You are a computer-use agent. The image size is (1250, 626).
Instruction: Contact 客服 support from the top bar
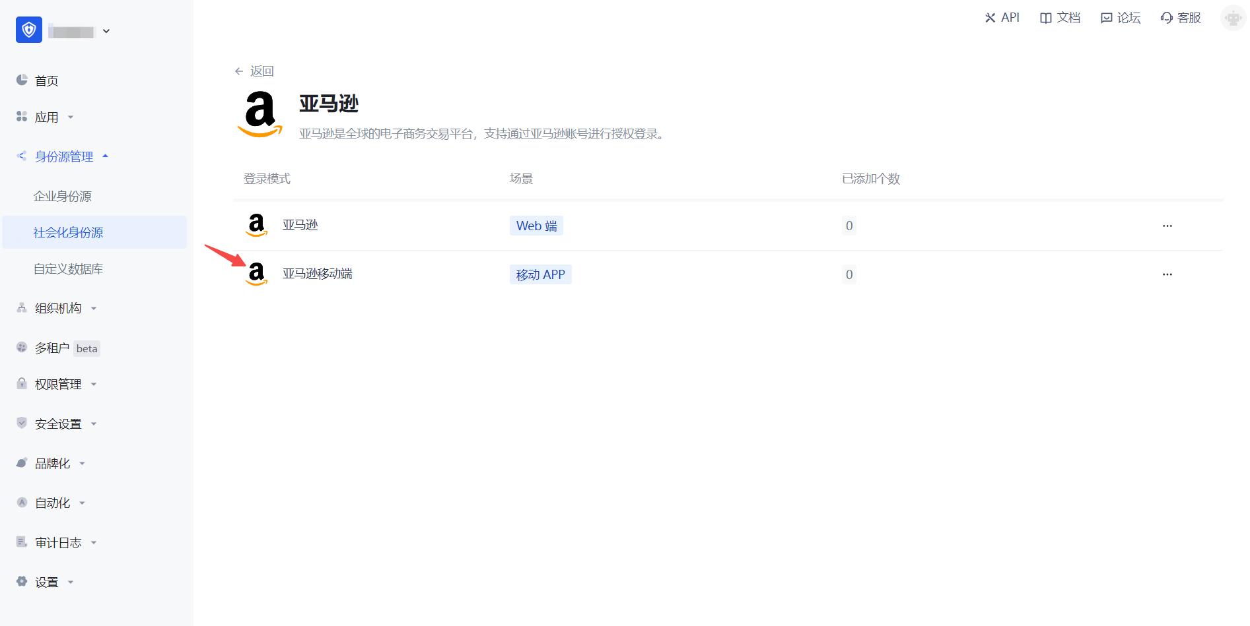click(x=1181, y=18)
